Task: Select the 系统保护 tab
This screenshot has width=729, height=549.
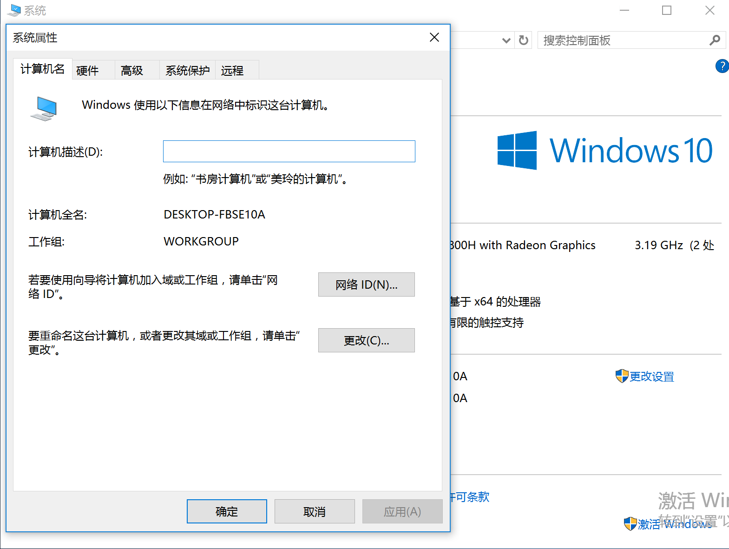Action: (188, 71)
